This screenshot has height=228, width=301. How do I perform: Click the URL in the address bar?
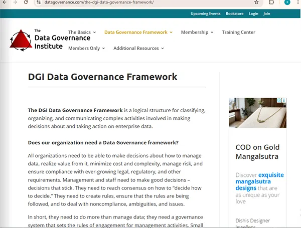(x=99, y=3)
